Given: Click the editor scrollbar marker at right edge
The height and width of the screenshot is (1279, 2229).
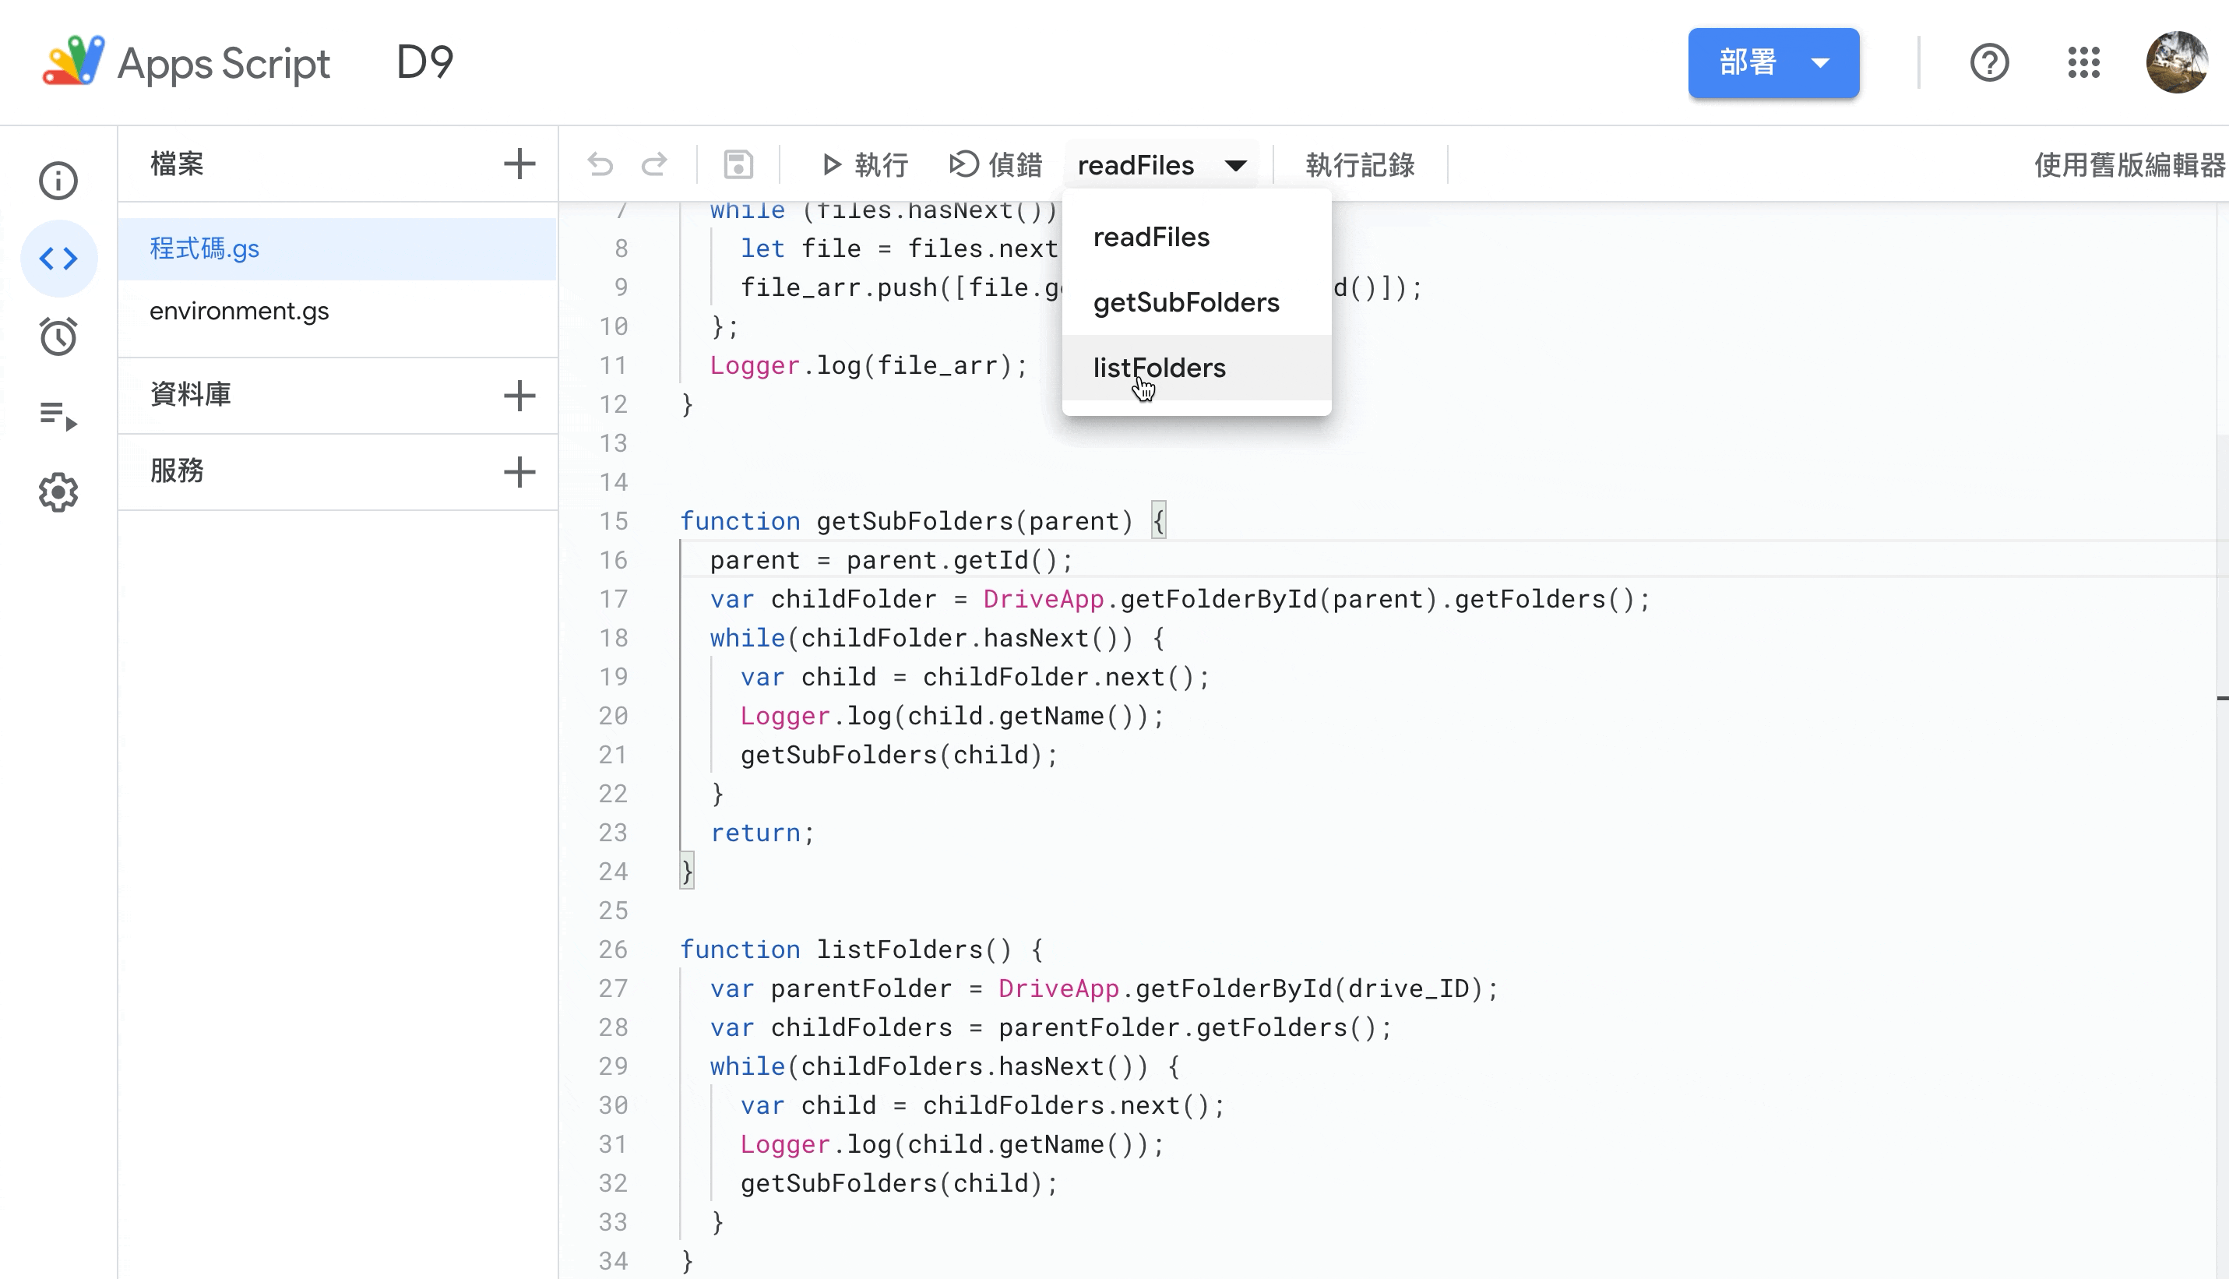Looking at the screenshot, I should click(2221, 699).
